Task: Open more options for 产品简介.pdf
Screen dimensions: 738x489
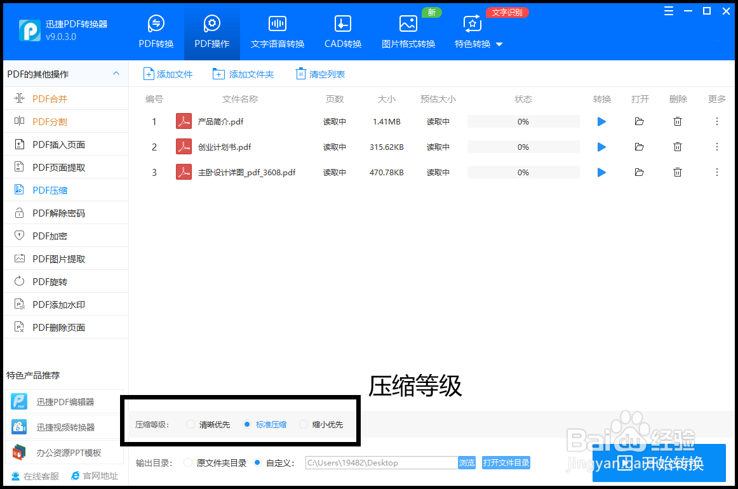Action: pyautogui.click(x=717, y=121)
